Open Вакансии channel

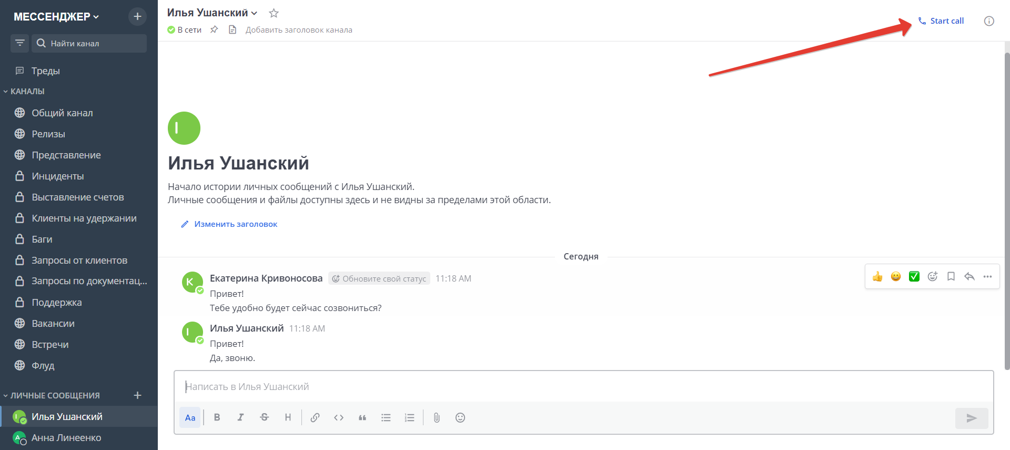[x=79, y=323]
